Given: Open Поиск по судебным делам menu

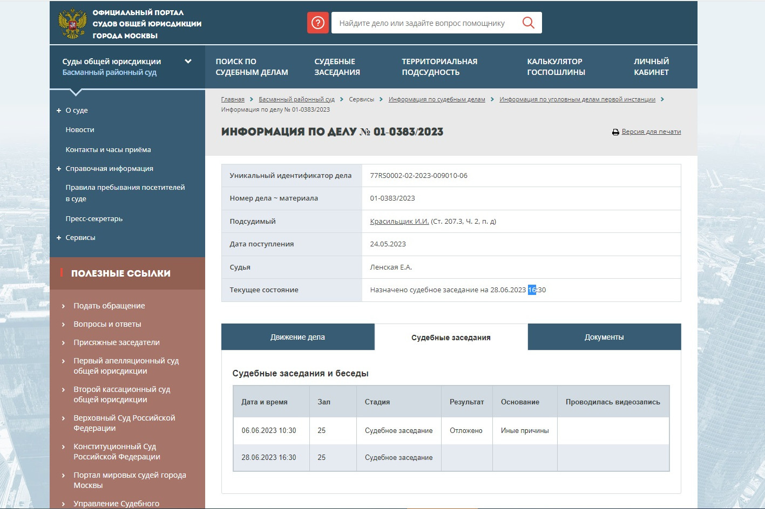Looking at the screenshot, I should pos(252,67).
